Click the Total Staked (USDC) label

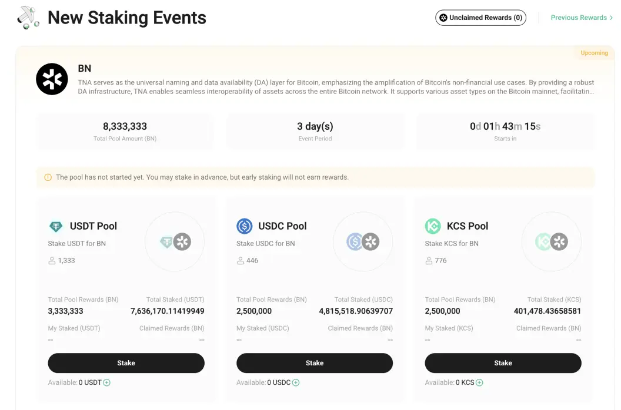click(x=363, y=300)
